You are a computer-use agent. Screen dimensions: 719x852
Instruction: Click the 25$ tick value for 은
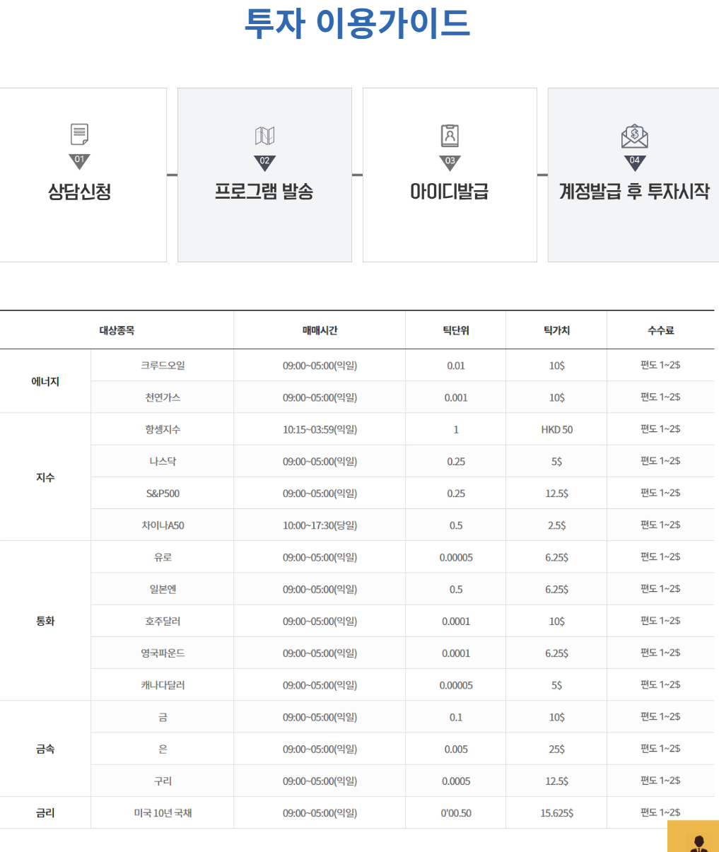tap(556, 749)
